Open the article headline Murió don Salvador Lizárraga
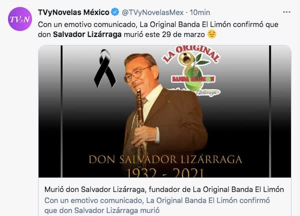 [164, 189]
